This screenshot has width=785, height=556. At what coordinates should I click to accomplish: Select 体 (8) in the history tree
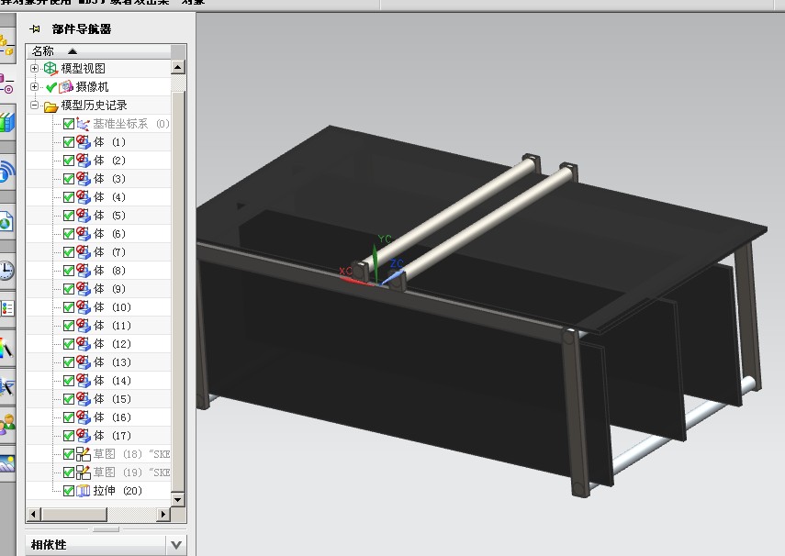[x=109, y=271]
